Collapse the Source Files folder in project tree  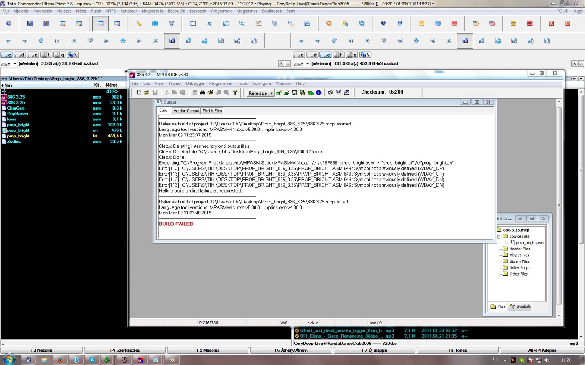(x=499, y=236)
